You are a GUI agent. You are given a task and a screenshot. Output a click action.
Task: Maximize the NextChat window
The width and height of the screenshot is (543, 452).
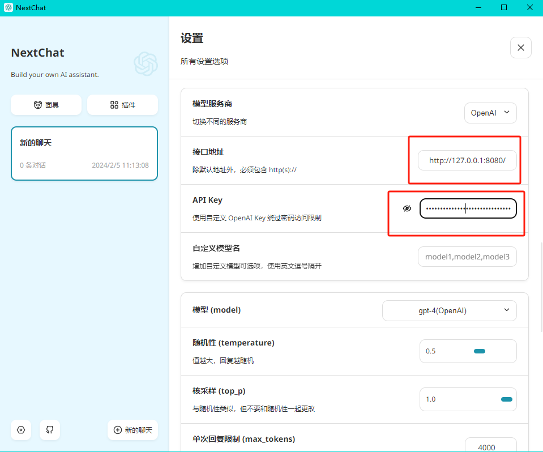point(504,7)
